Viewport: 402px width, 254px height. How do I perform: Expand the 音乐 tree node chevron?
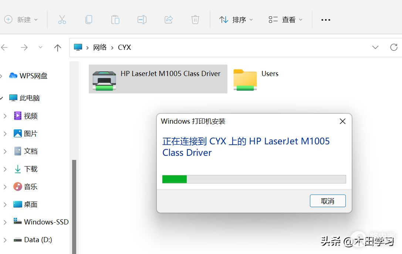click(x=5, y=187)
